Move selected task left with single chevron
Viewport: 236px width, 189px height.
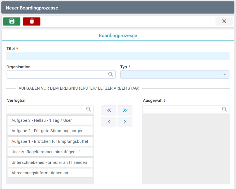109,122
